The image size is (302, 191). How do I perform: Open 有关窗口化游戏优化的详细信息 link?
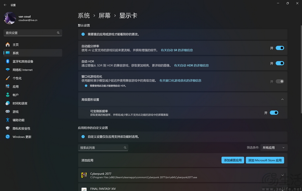coord(180,80)
